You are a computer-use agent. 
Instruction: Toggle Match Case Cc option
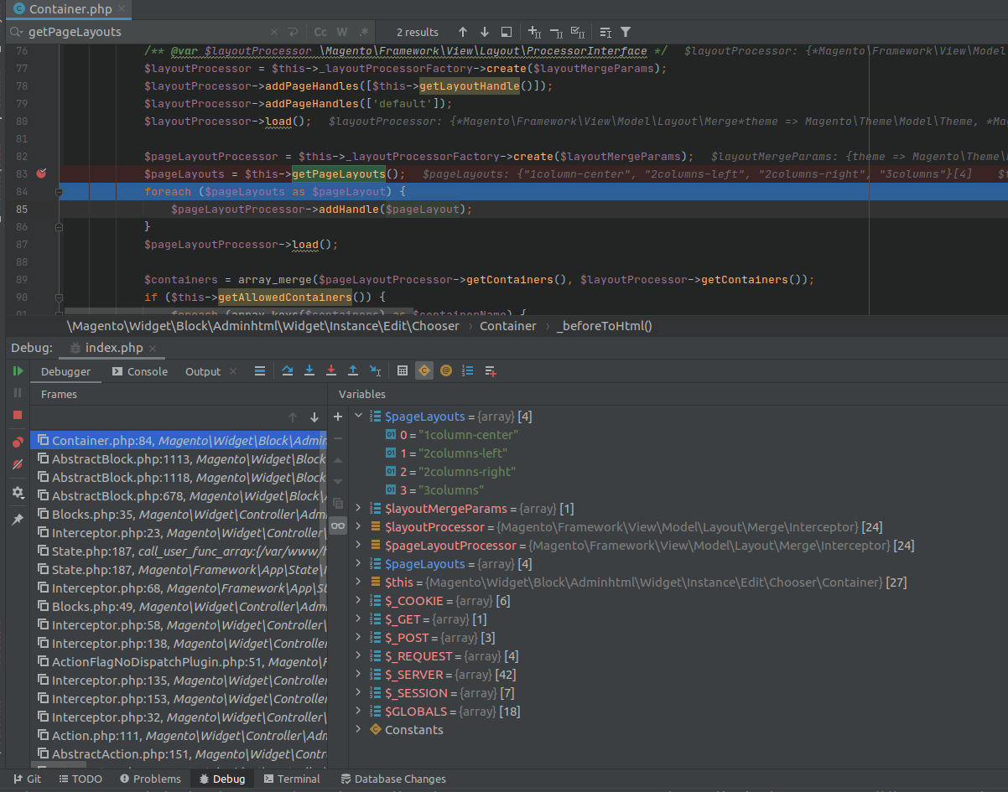(x=320, y=32)
